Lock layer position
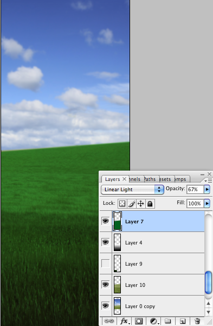Image resolution: width=213 pixels, height=326 pixels. [140, 204]
